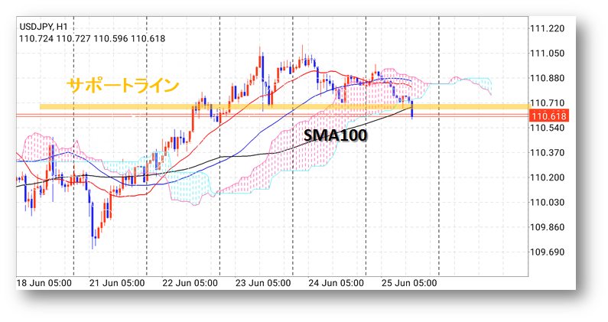Viewport: 608px width, 322px height.
Task: Select the 25 Jun 05:00 time label
Action: (409, 283)
